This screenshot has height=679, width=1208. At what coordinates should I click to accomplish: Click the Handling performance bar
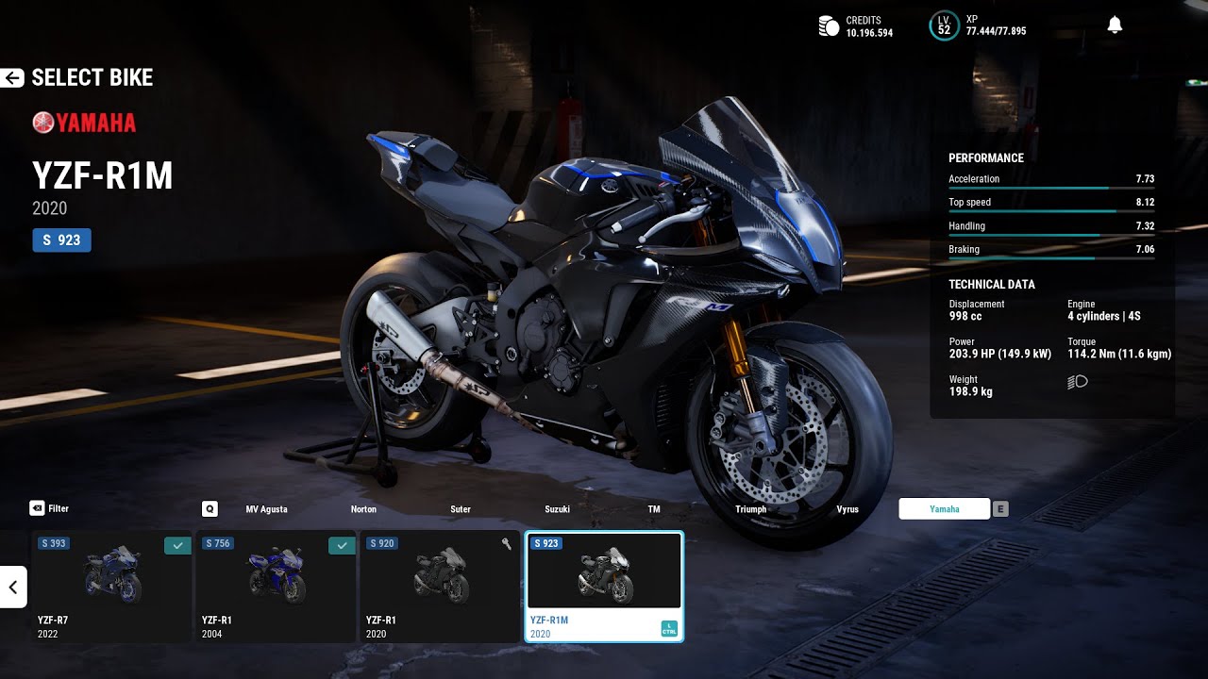point(1051,235)
